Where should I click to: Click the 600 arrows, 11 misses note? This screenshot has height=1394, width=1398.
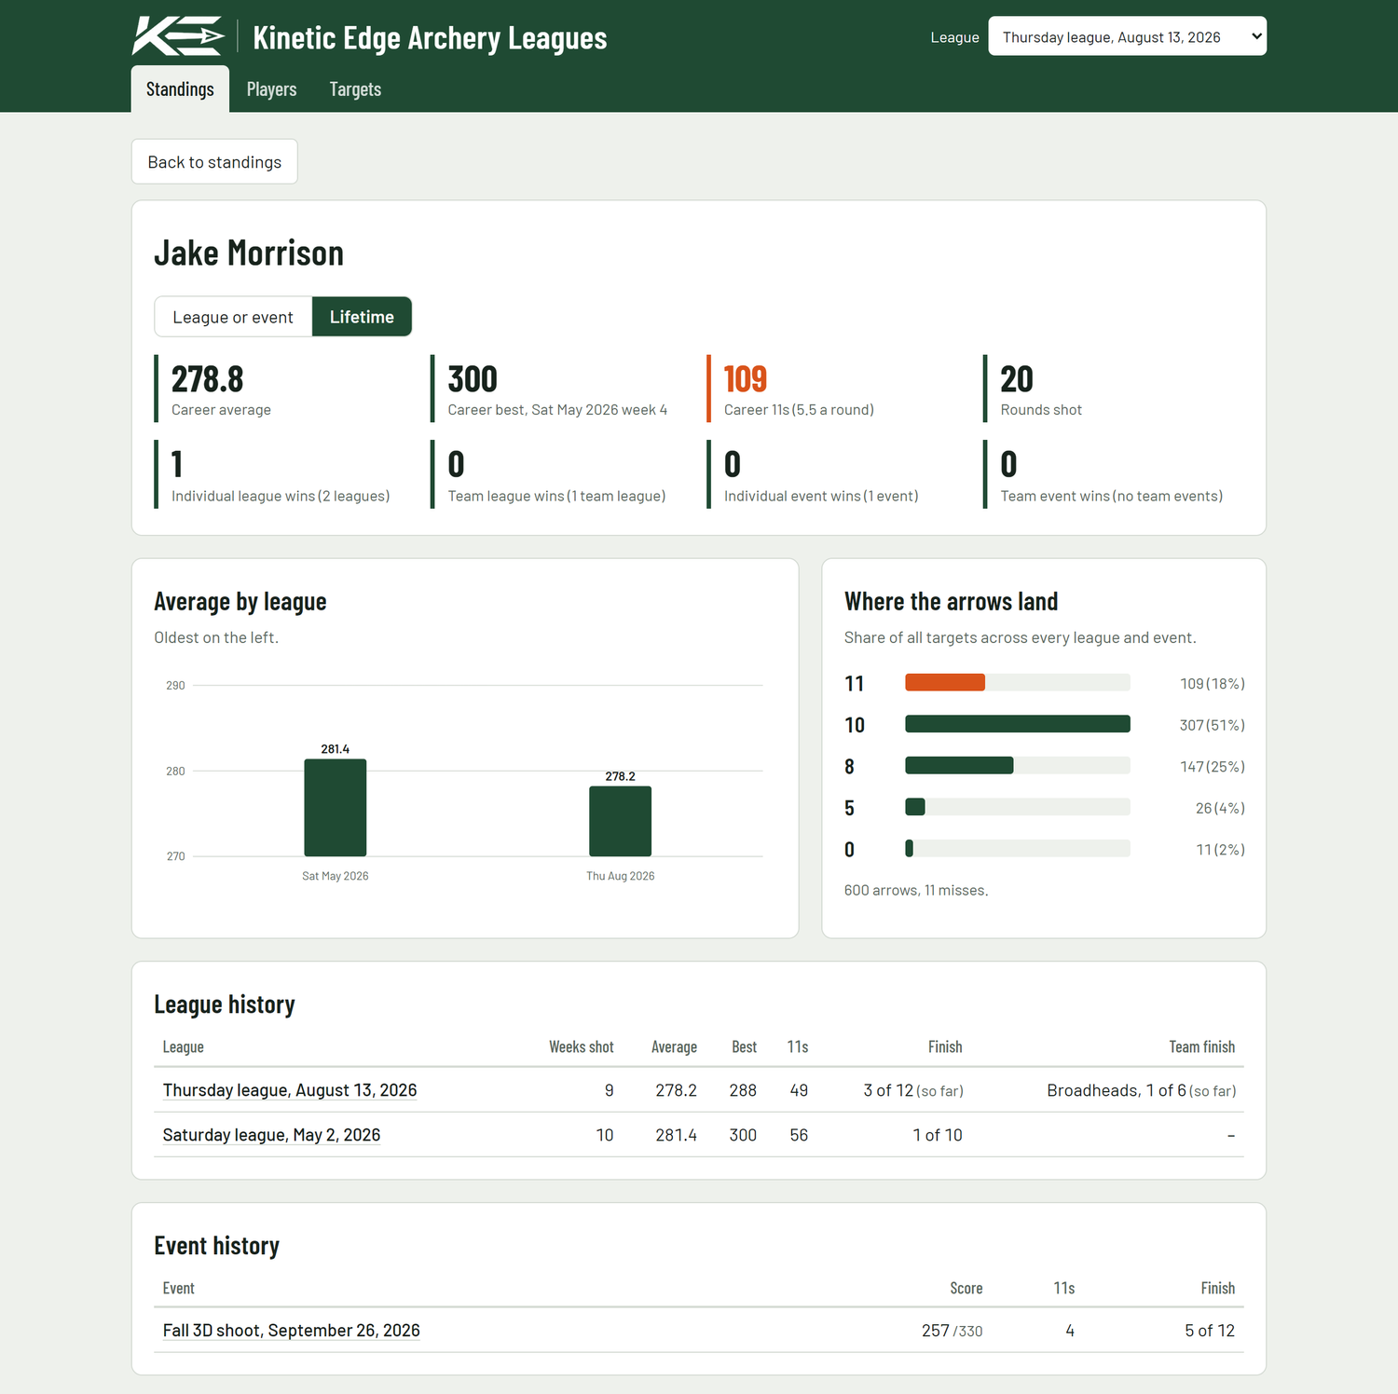pos(916,890)
